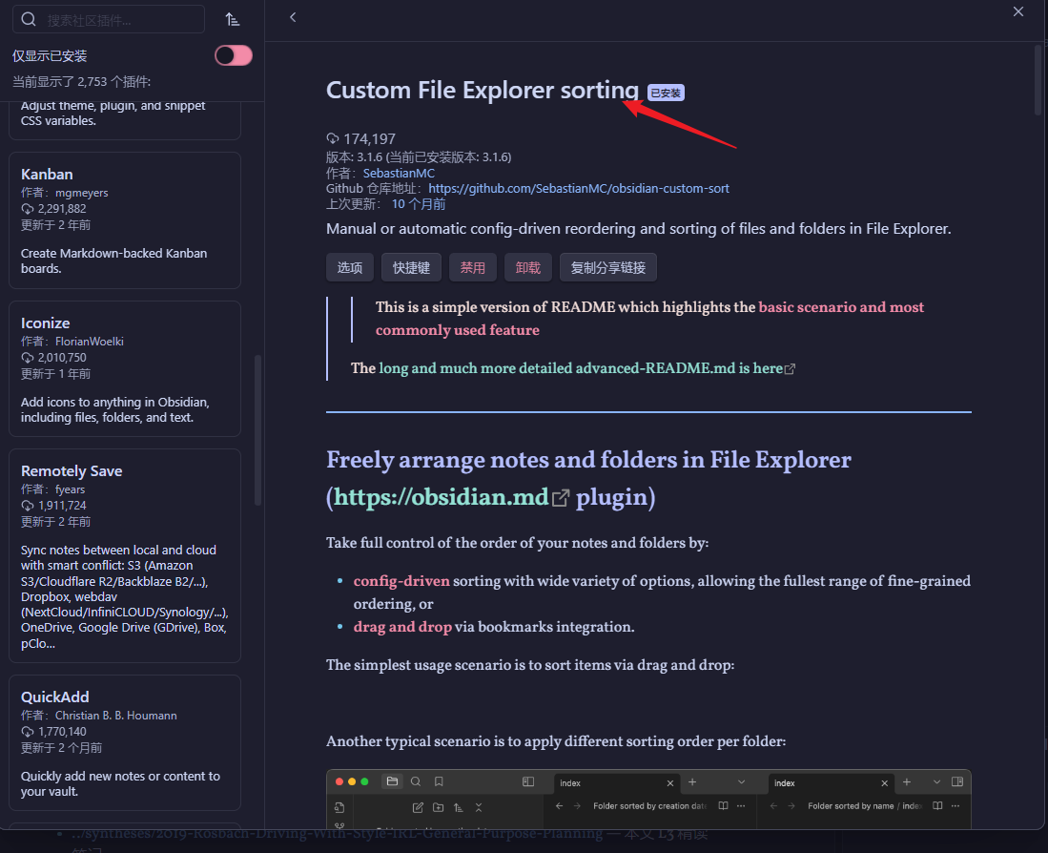Open the GitHub obsidian-custom-sort repository link

(x=579, y=189)
